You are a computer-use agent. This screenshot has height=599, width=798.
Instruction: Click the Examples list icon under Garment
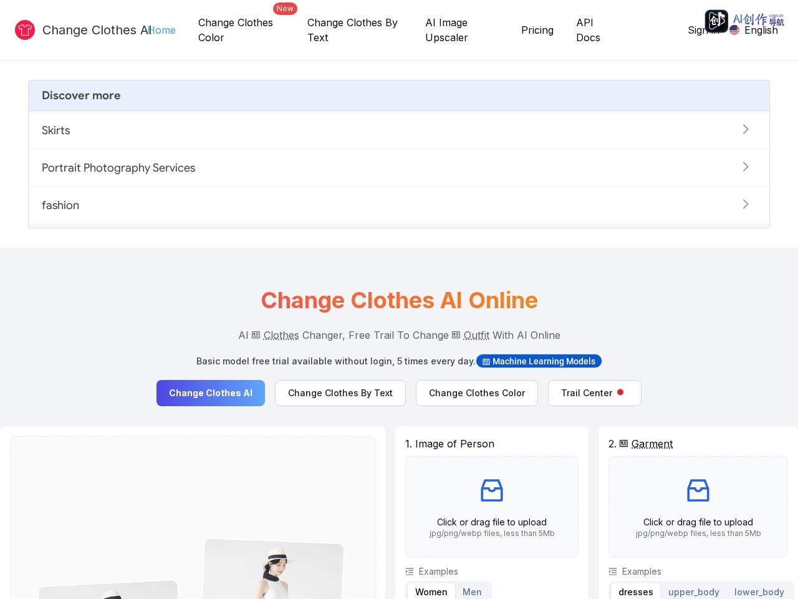click(613, 572)
